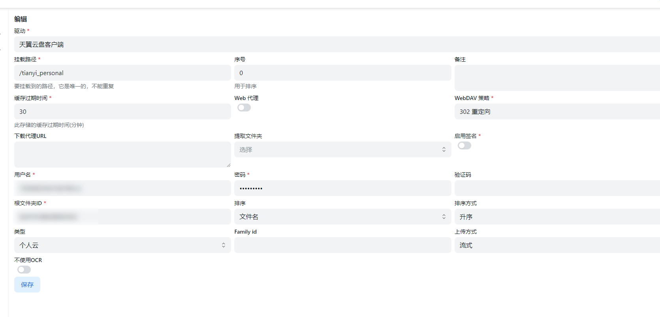Focus the 用户名 input field
The width and height of the screenshot is (660, 317).
tap(122, 188)
